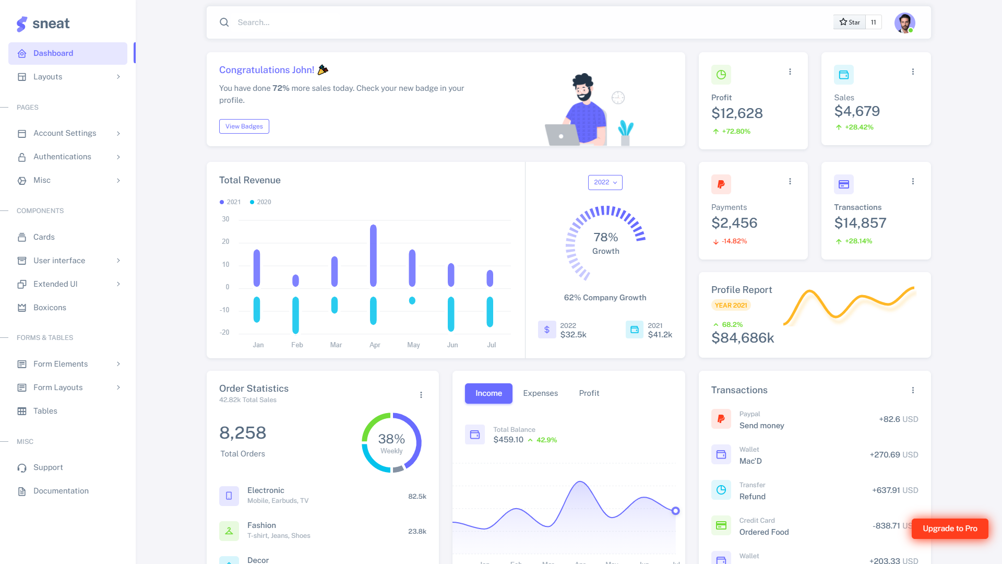Viewport: 1002px width, 564px height.
Task: Click the View Badges button
Action: click(x=244, y=126)
